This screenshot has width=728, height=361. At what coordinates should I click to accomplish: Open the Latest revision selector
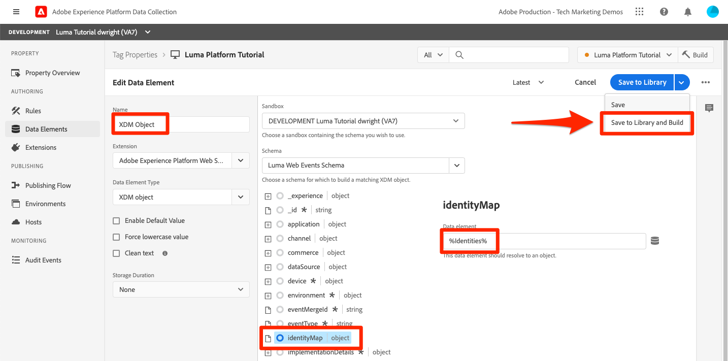click(528, 82)
